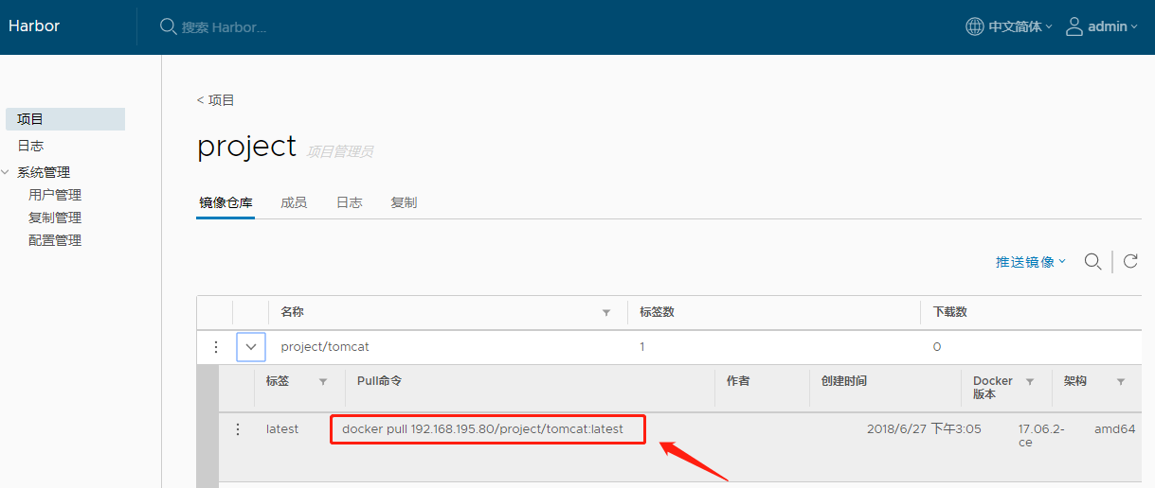
Task: Open the 推送镜像 dropdown
Action: [1030, 262]
